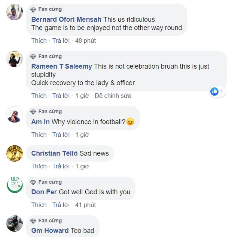
Task: Toggle Thích on Christian Tëllö's comment
Action: (x=39, y=166)
